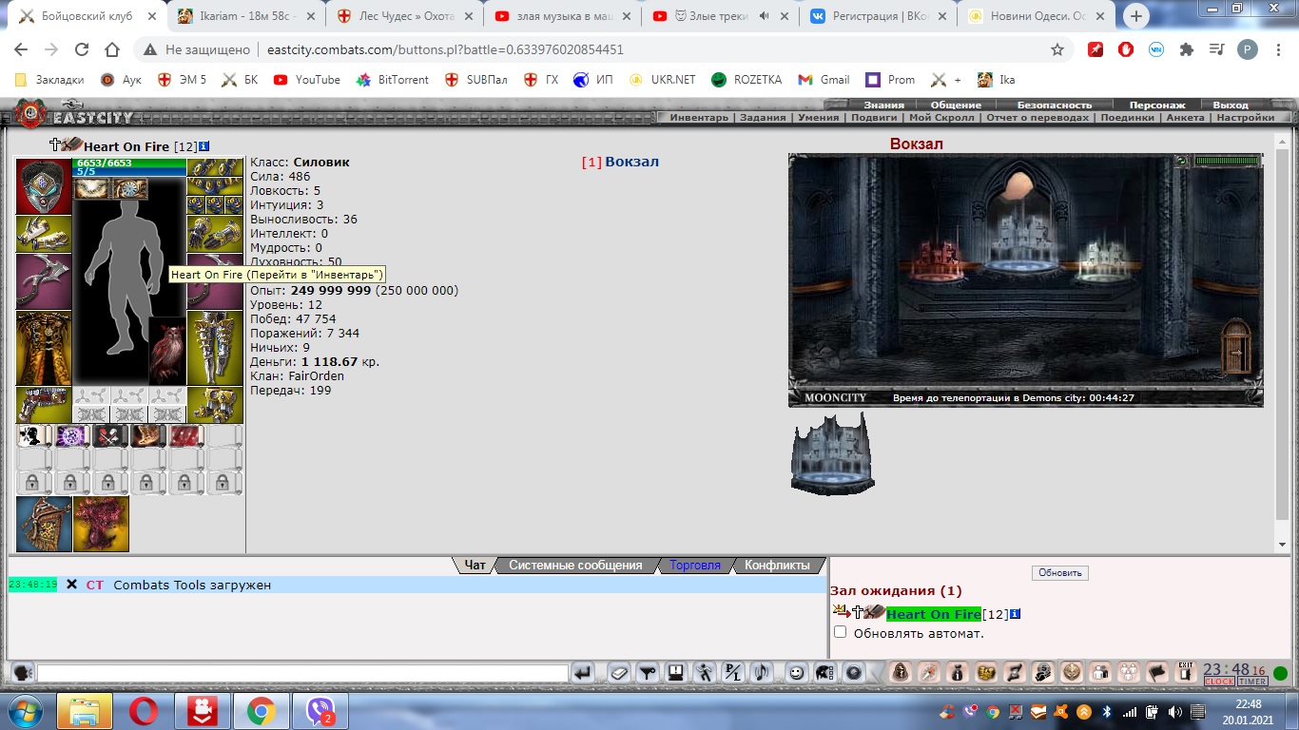
Task: Switch to the 'Конфликты' tab
Action: (x=776, y=565)
